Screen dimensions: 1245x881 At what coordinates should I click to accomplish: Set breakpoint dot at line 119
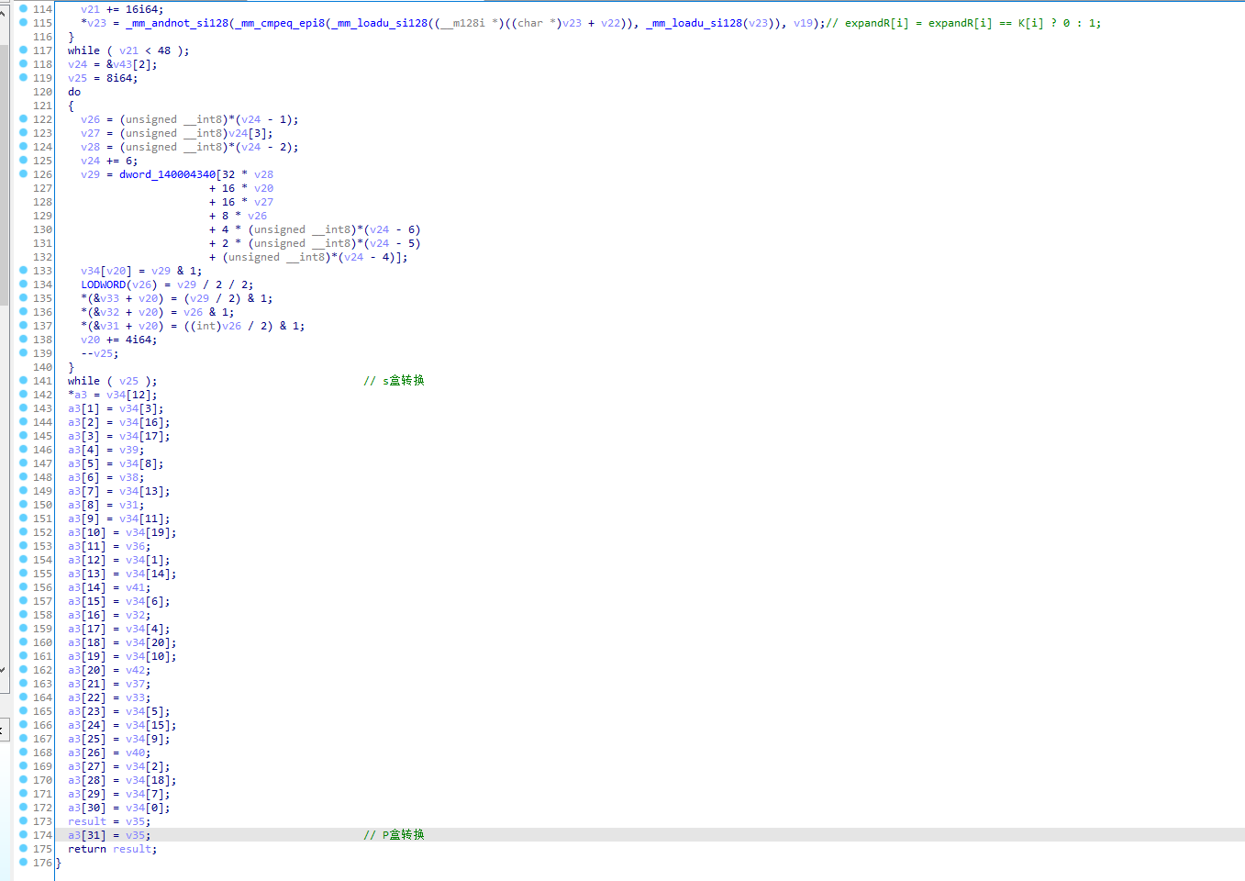point(24,78)
